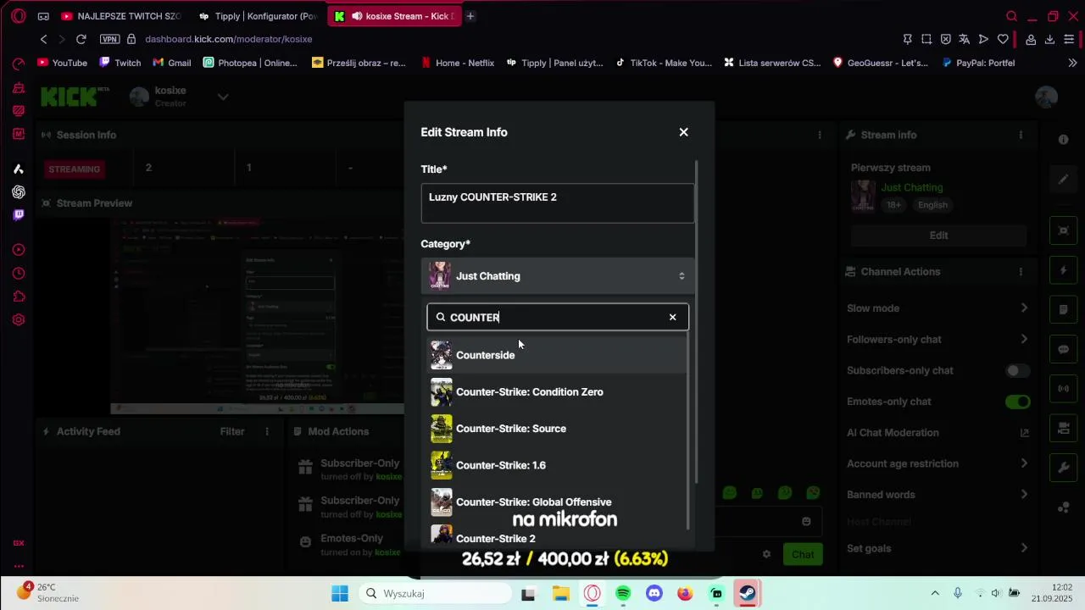
Task: Open Gmail bookmark
Action: coord(172,63)
